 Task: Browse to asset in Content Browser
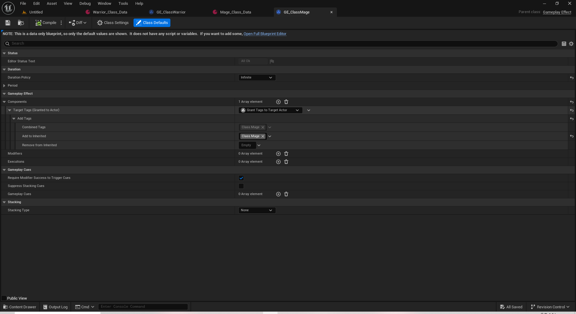click(20, 23)
